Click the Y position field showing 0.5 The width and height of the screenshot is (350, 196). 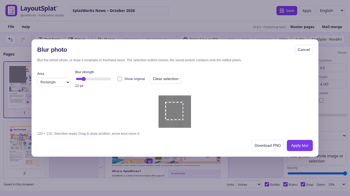pos(332,68)
